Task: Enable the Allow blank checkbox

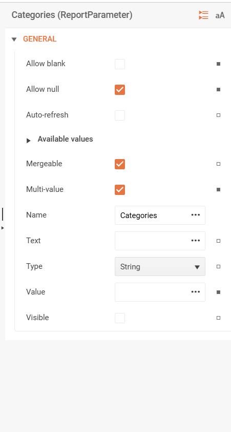Action: pos(120,64)
